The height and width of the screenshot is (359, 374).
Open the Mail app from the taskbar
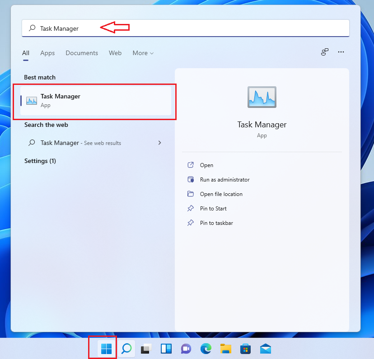click(x=265, y=349)
